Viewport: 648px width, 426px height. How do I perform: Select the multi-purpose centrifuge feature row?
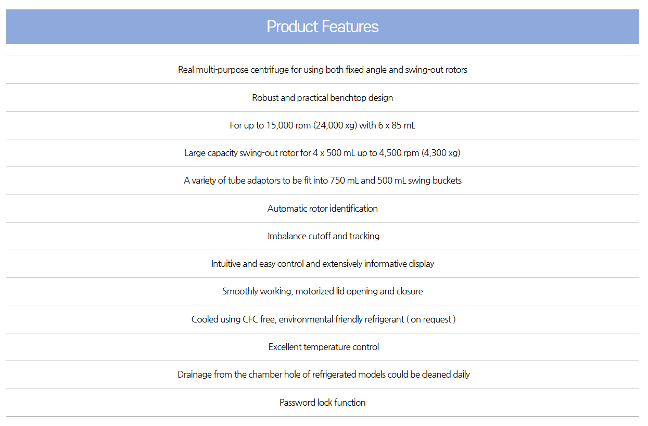(323, 70)
